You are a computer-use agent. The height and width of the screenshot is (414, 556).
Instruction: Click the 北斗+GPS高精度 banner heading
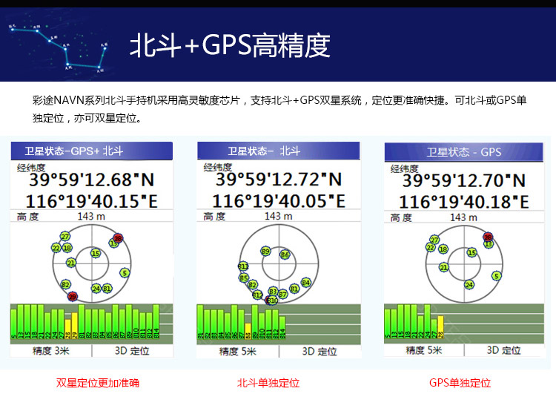point(230,45)
